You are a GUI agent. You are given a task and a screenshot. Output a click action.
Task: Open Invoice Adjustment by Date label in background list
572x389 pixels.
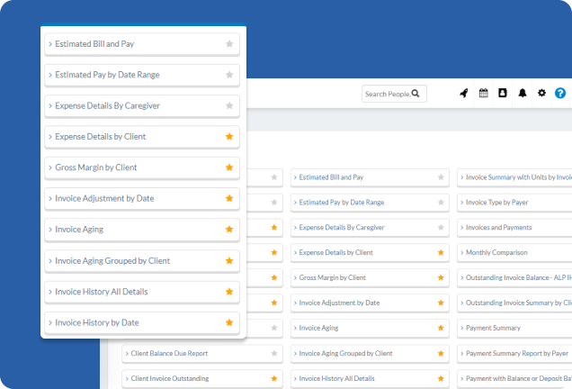[339, 303]
